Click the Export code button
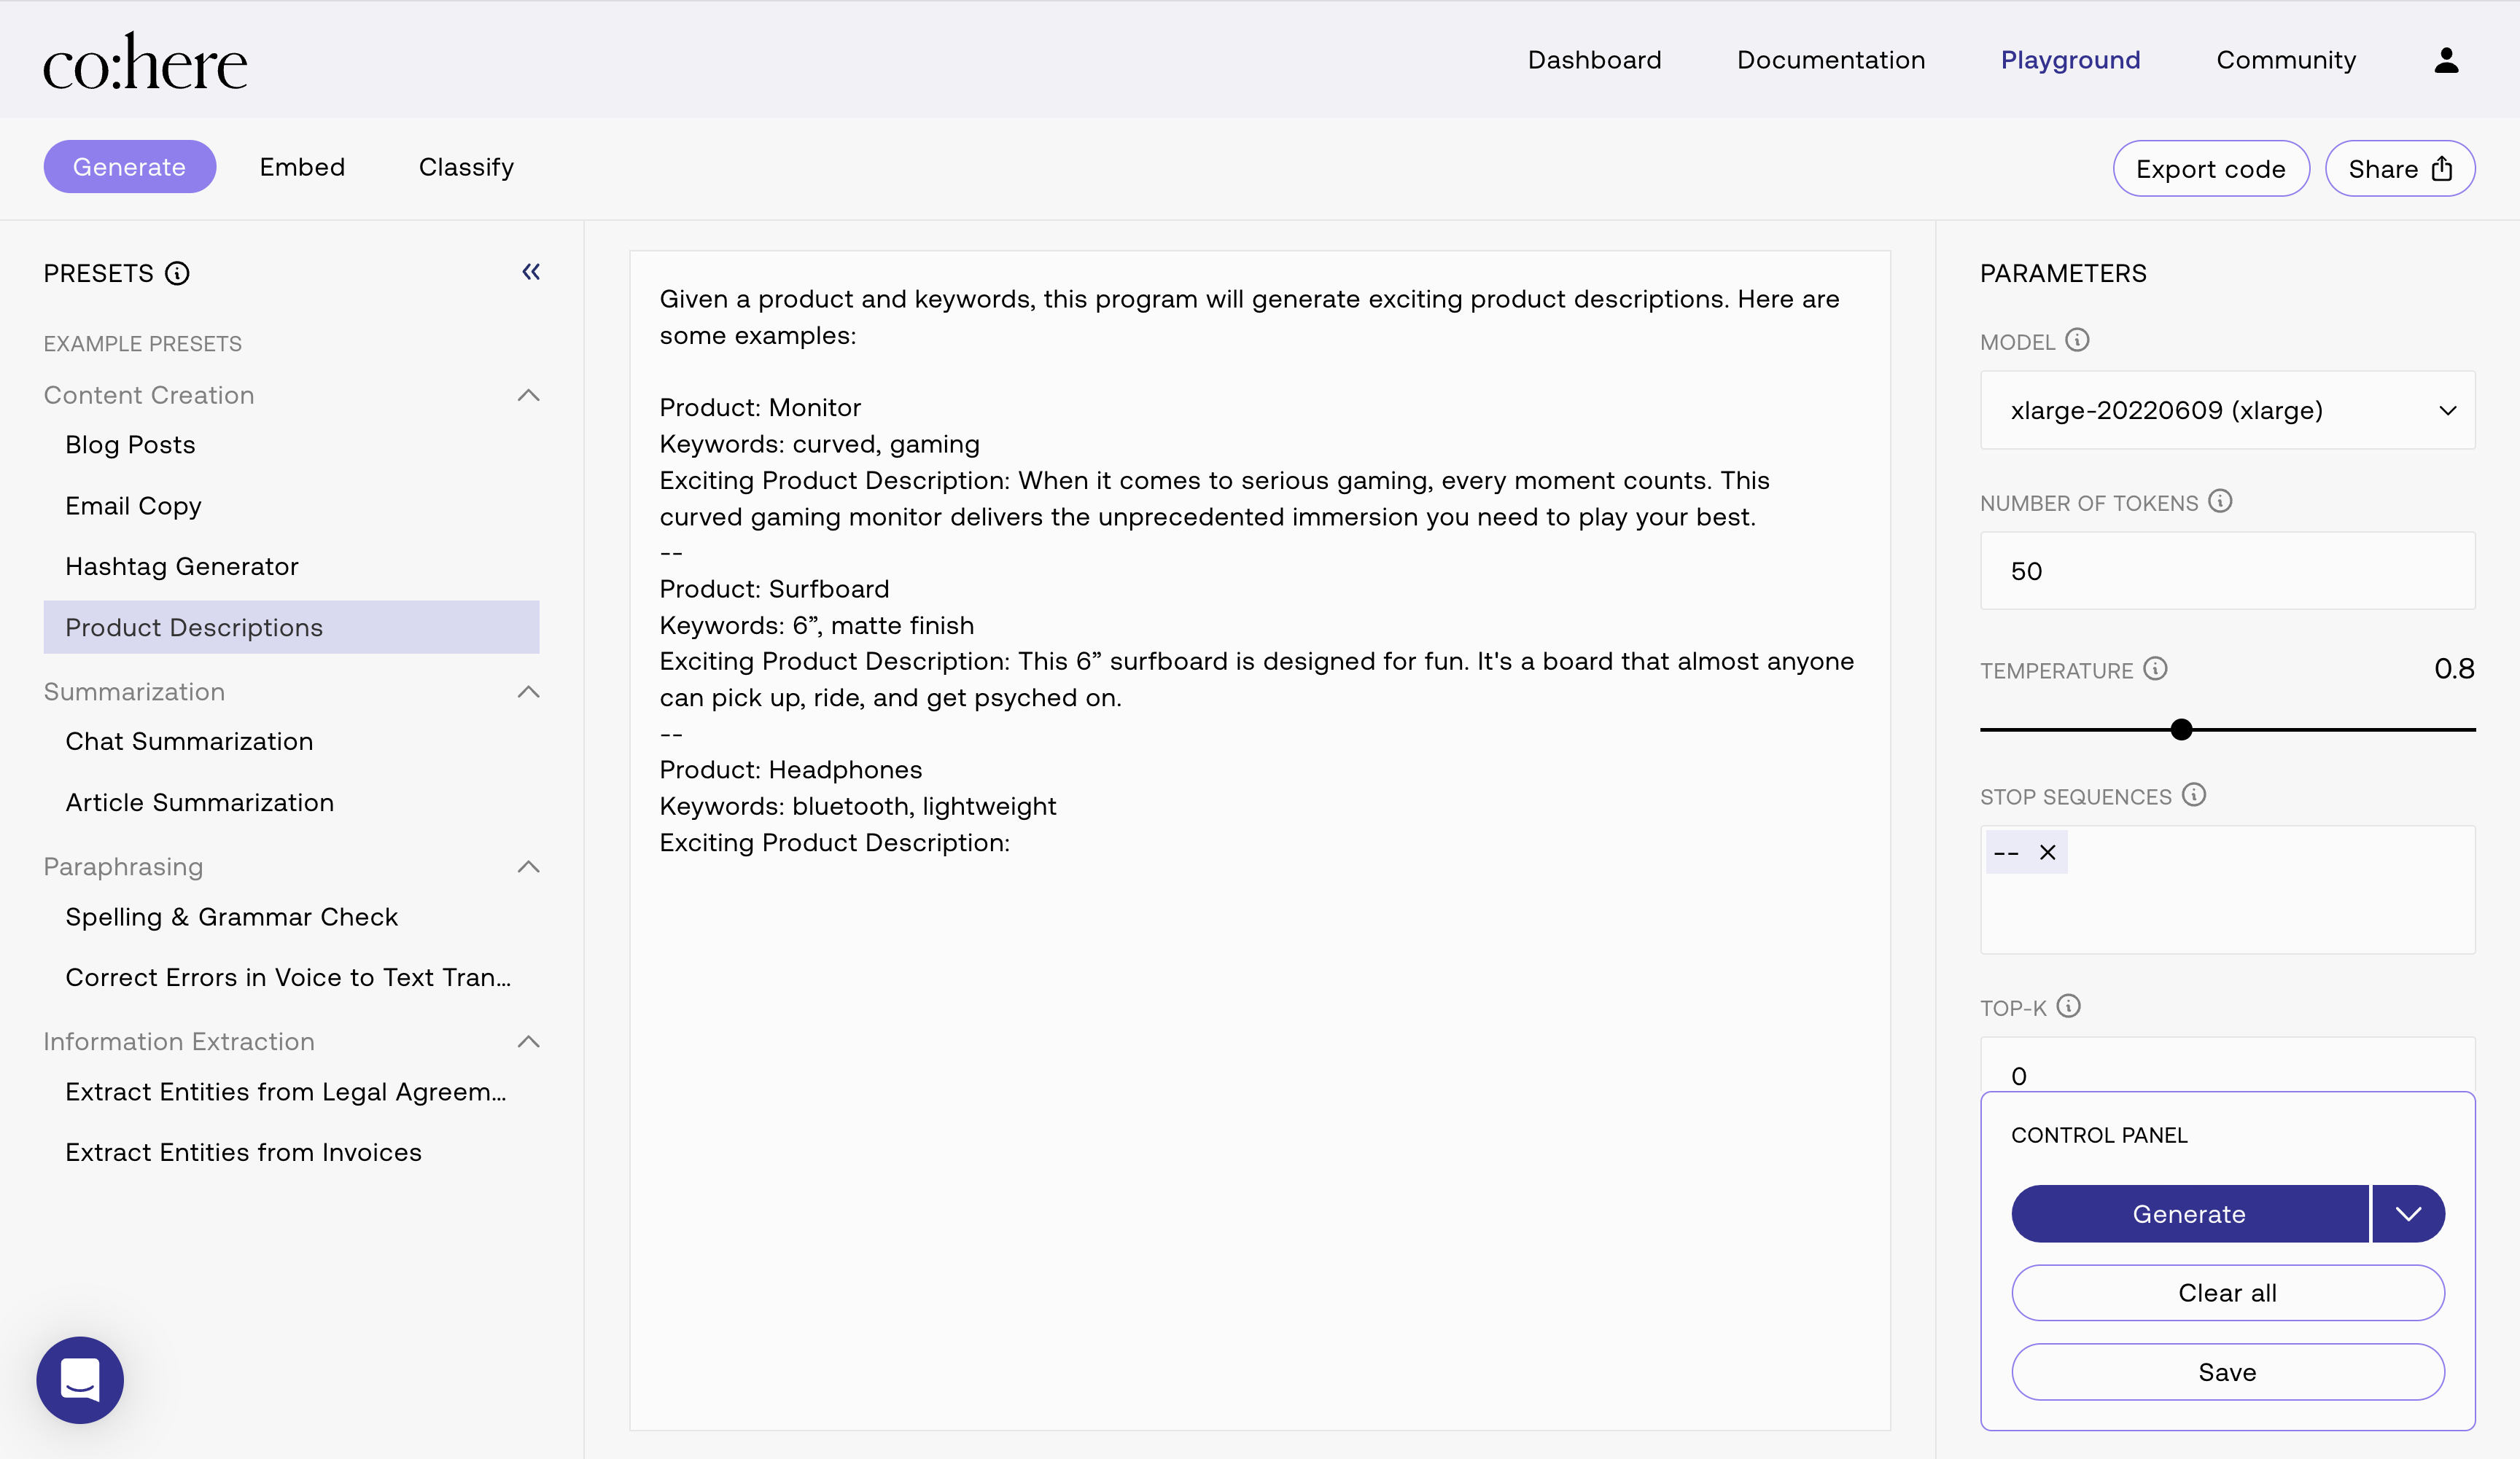 pyautogui.click(x=2210, y=169)
